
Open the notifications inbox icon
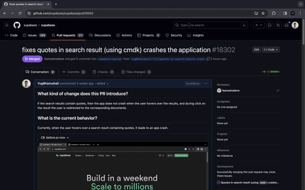point(287,25)
